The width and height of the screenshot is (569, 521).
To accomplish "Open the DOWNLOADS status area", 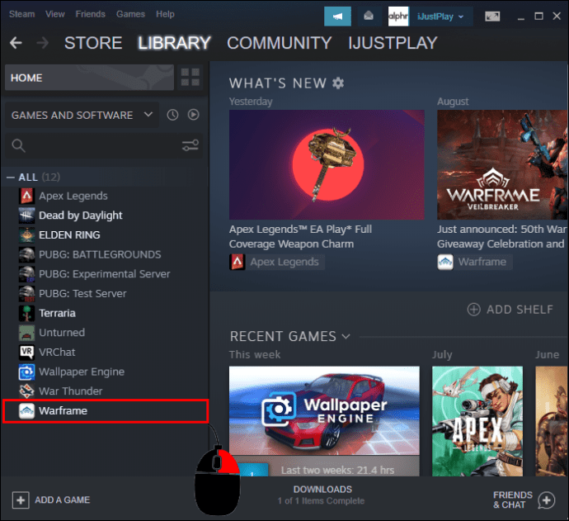I will 322,495.
